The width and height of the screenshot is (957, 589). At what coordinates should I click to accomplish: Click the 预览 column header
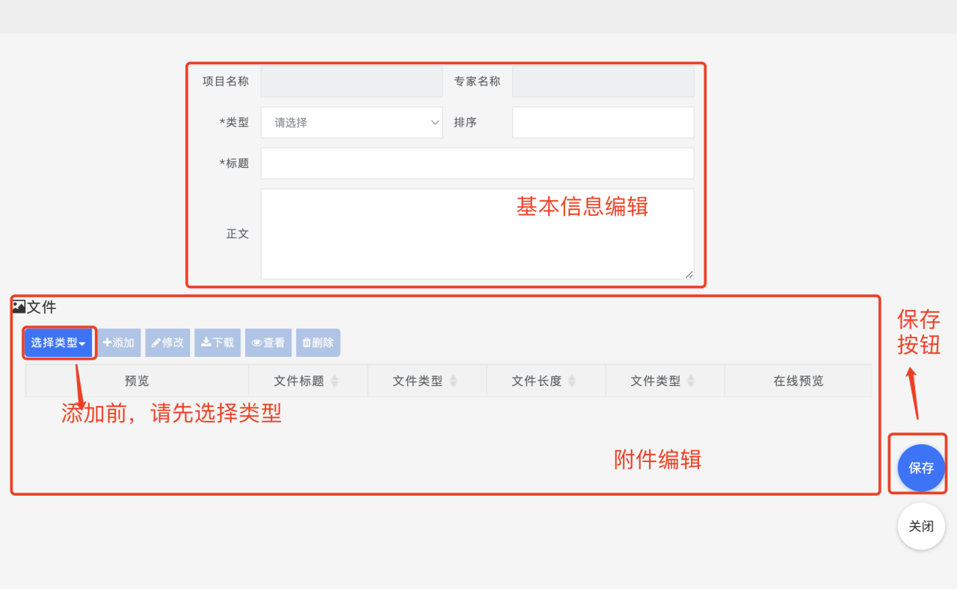point(137,381)
